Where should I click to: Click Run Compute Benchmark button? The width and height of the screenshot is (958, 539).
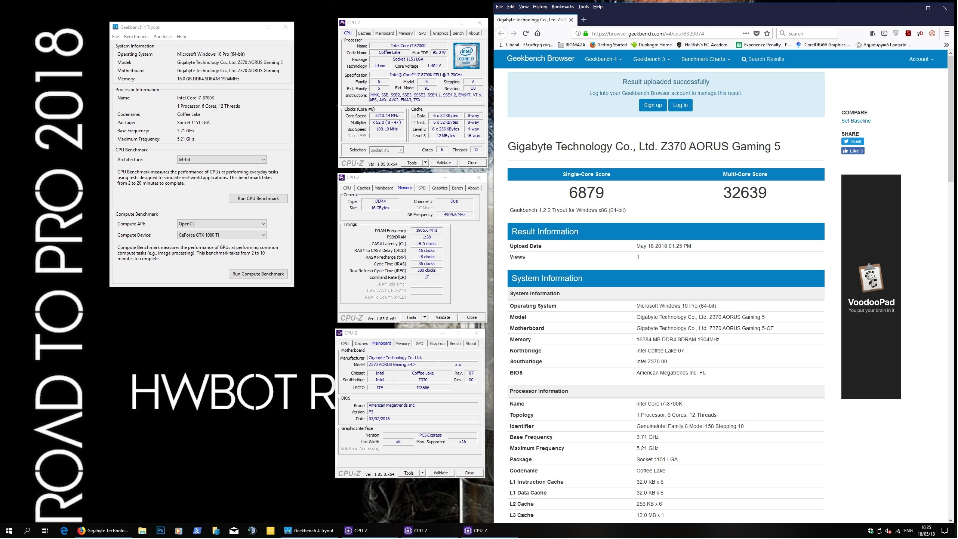(259, 274)
